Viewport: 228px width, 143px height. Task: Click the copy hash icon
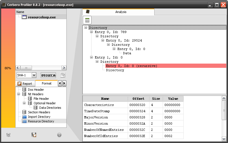(63, 75)
